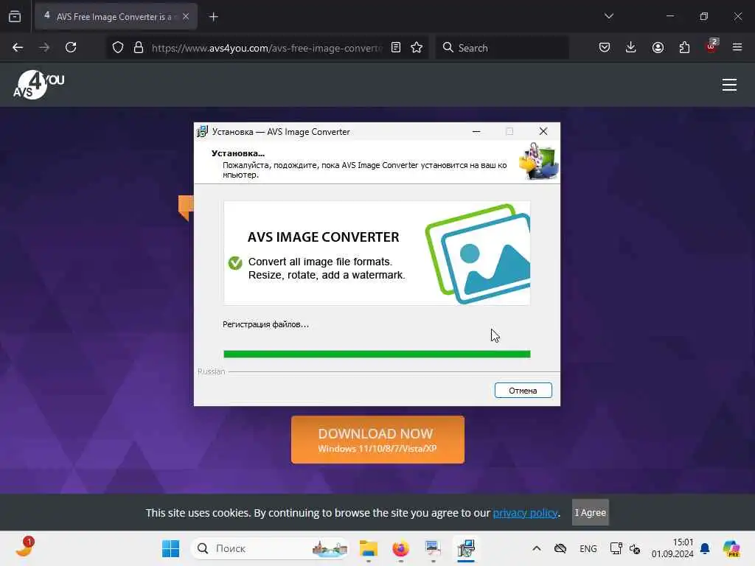The width and height of the screenshot is (755, 566).
Task: Minimize the installer window
Action: [476, 131]
